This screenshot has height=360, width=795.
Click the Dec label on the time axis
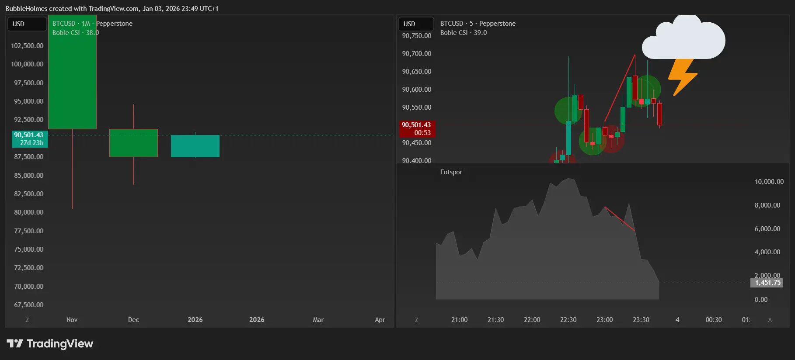pyautogui.click(x=133, y=320)
